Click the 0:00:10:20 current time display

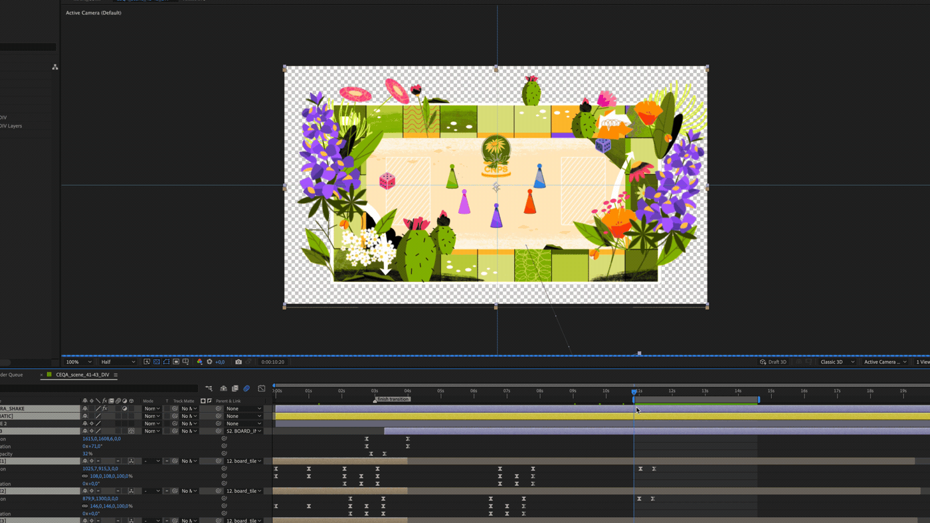click(273, 362)
